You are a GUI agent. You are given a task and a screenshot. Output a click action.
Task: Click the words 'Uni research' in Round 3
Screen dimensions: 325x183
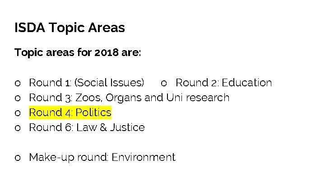pyautogui.click(x=198, y=98)
